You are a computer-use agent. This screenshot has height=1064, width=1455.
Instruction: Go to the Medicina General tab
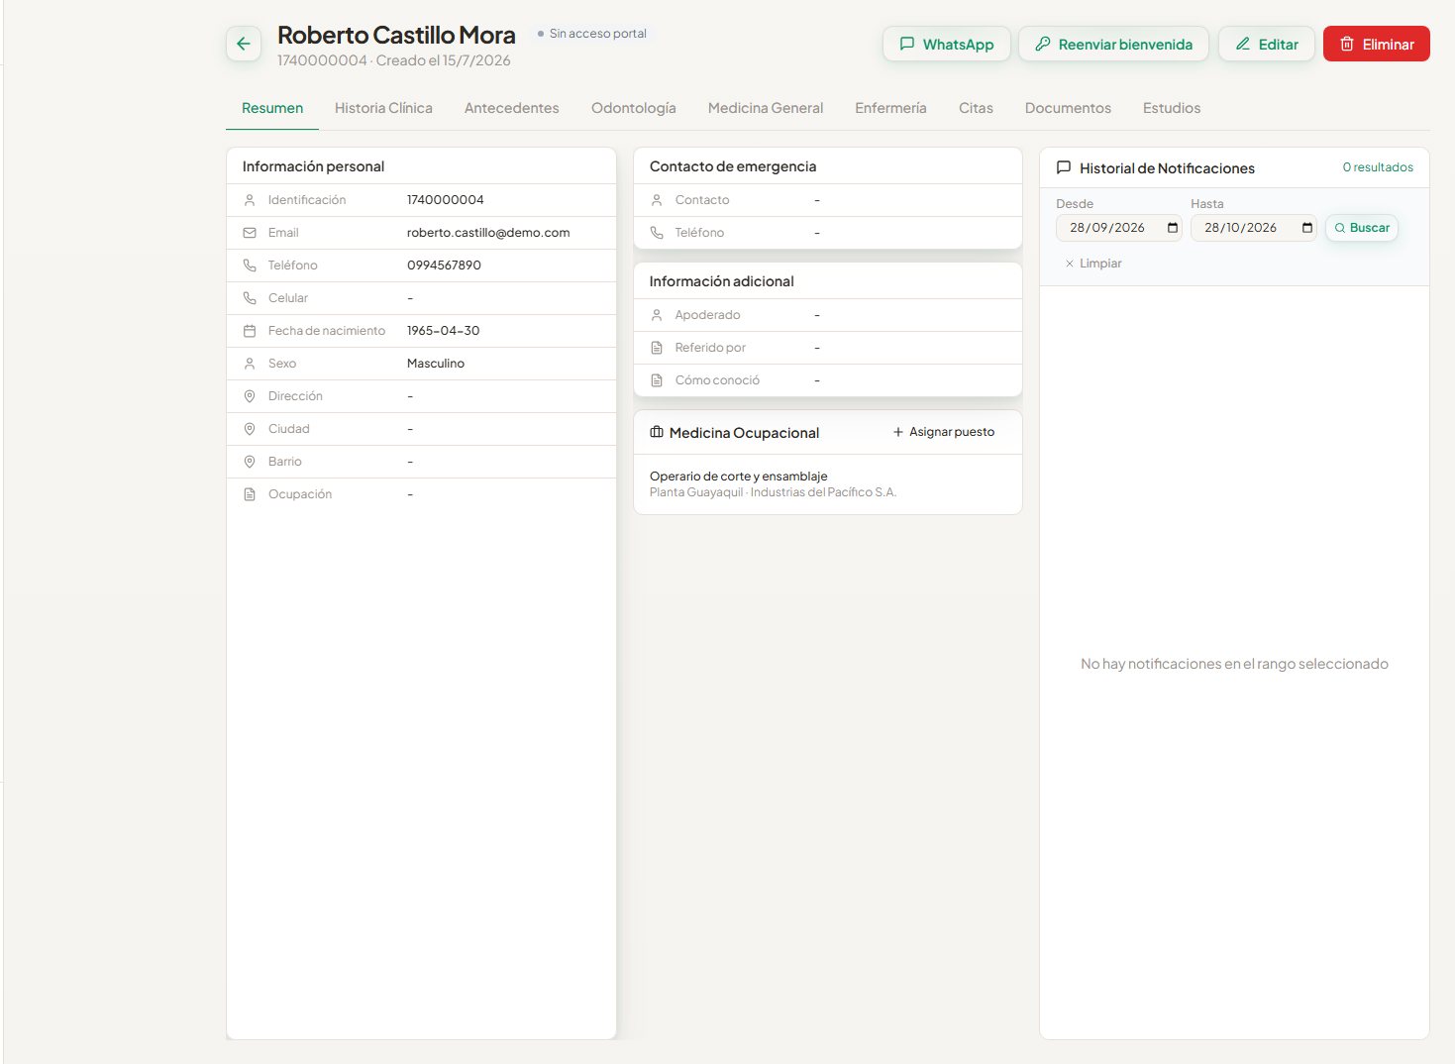coord(766,108)
